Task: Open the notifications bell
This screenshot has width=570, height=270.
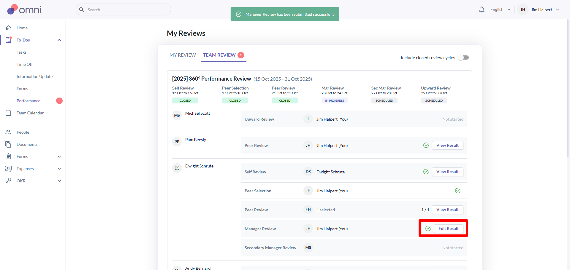Action: click(x=482, y=9)
